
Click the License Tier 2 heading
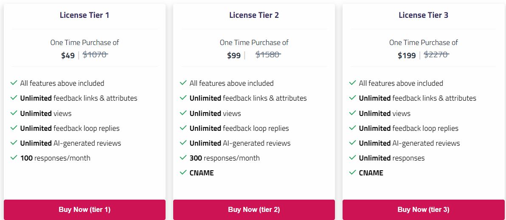pyautogui.click(x=254, y=15)
